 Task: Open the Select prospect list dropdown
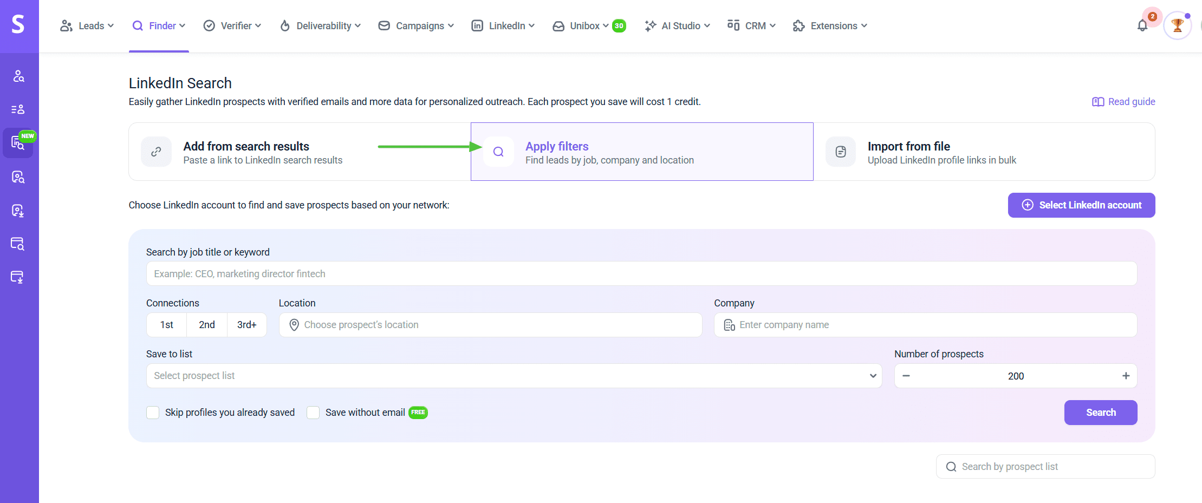[514, 376]
